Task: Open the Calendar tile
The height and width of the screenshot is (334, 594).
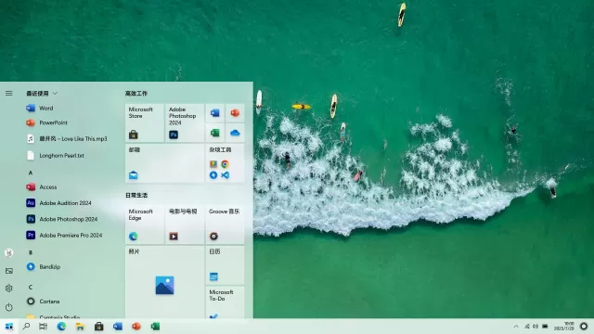Action: [x=225, y=265]
